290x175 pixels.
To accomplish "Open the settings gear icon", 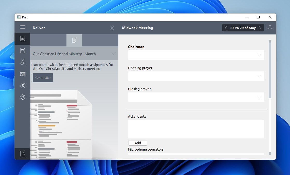I will pos(23,97).
